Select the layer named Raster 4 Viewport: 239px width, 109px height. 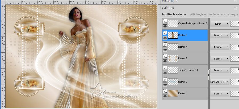click(x=183, y=47)
